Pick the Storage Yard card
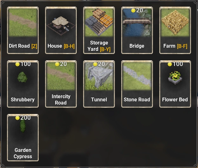Image resolution: width=198 pixels, height=168 pixels. [x=99, y=30]
